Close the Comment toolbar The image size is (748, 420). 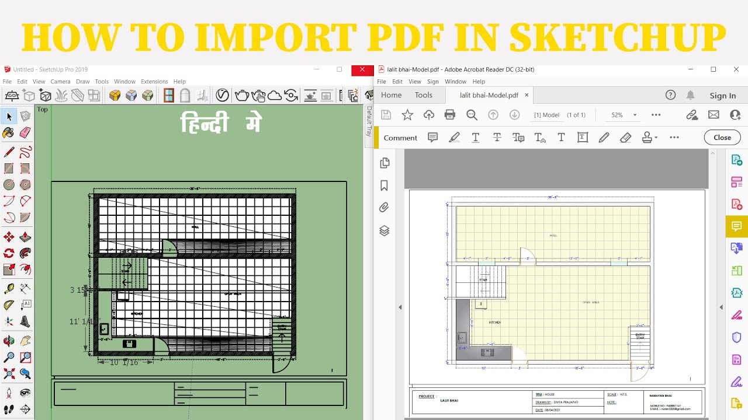click(722, 138)
